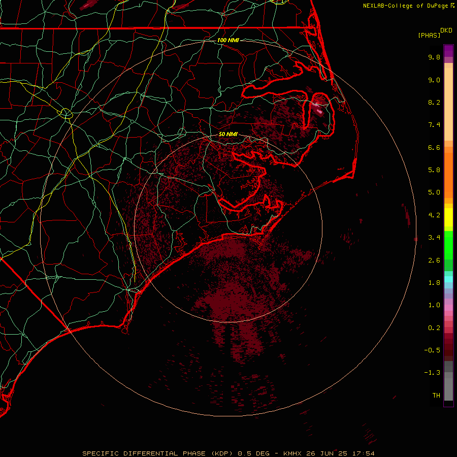Pick the light peach segment of the color bar
This screenshot has height=457, width=457.
click(x=448, y=104)
